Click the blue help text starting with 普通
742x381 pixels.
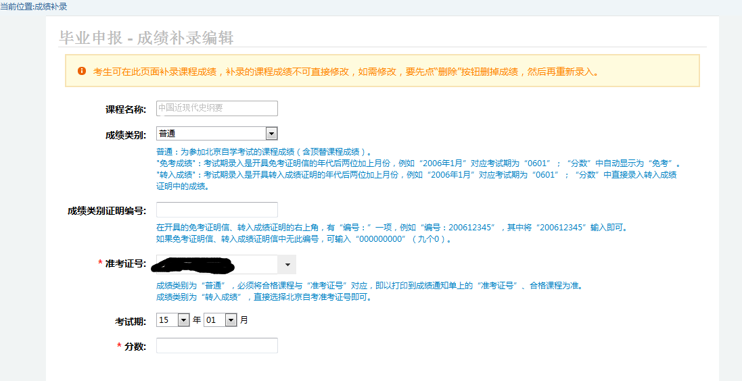(264, 152)
